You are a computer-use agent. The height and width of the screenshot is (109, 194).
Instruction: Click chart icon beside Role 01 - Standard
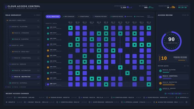click(x=38, y=33)
